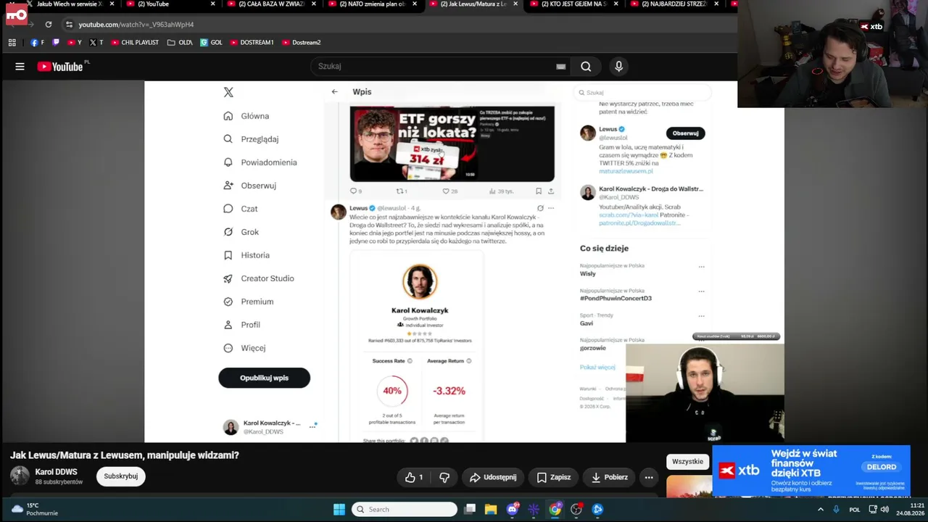Save video with Zapisz button
This screenshot has height=522, width=928.
pyautogui.click(x=553, y=477)
